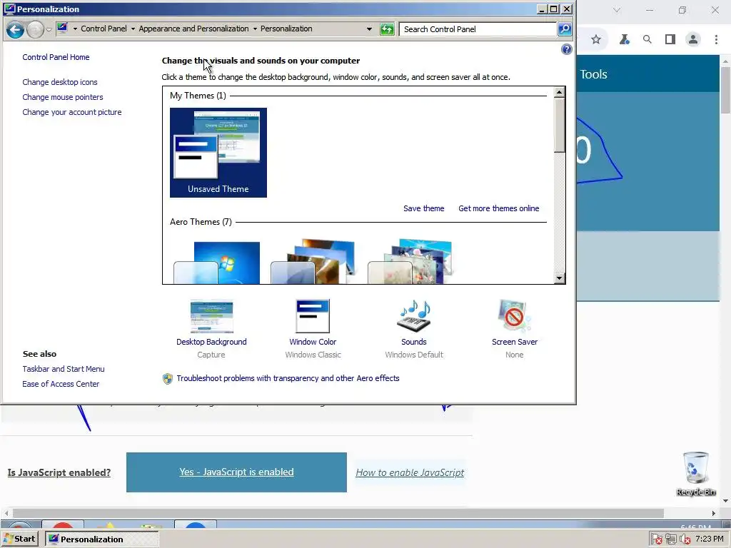The width and height of the screenshot is (731, 548).
Task: Click the Screen Saver text link
Action: [515, 342]
